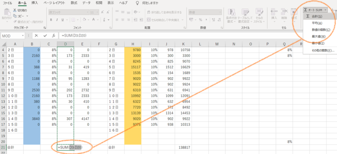Click the formula bar showing =SUM(D3:D20)
The image size is (337, 154).
(x=181, y=36)
